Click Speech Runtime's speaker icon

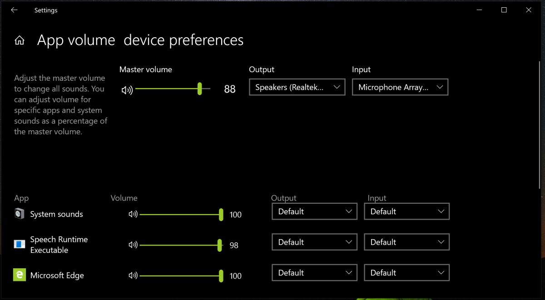click(x=133, y=245)
